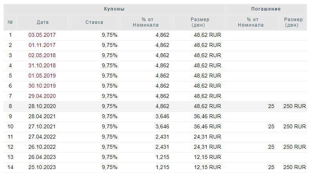
Task: Click the 9,75% rate in row 12
Action: [x=109, y=147]
